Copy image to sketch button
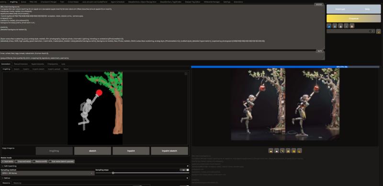Screen dimensions: 383x186 pos(92,151)
